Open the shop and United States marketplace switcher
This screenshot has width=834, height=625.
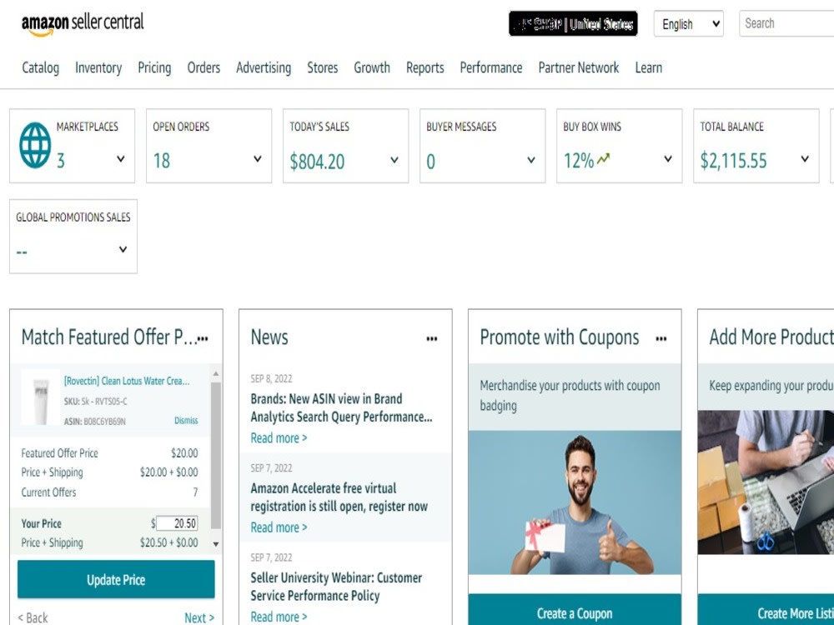coord(573,24)
